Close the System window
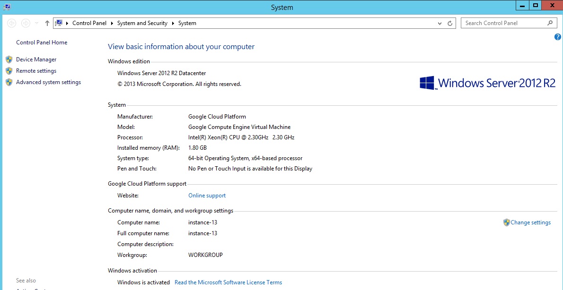The height and width of the screenshot is (290, 563). pos(552,6)
